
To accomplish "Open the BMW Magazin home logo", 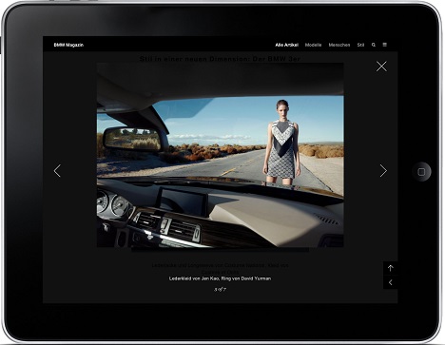I will [68, 45].
